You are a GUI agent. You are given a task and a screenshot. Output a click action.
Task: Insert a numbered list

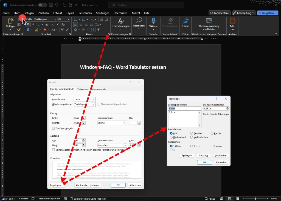point(84,19)
